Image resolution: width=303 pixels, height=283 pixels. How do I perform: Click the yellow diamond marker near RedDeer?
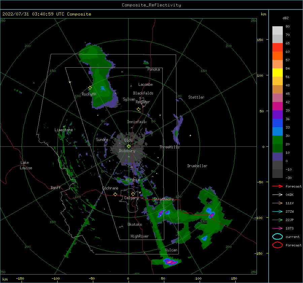click(x=138, y=109)
